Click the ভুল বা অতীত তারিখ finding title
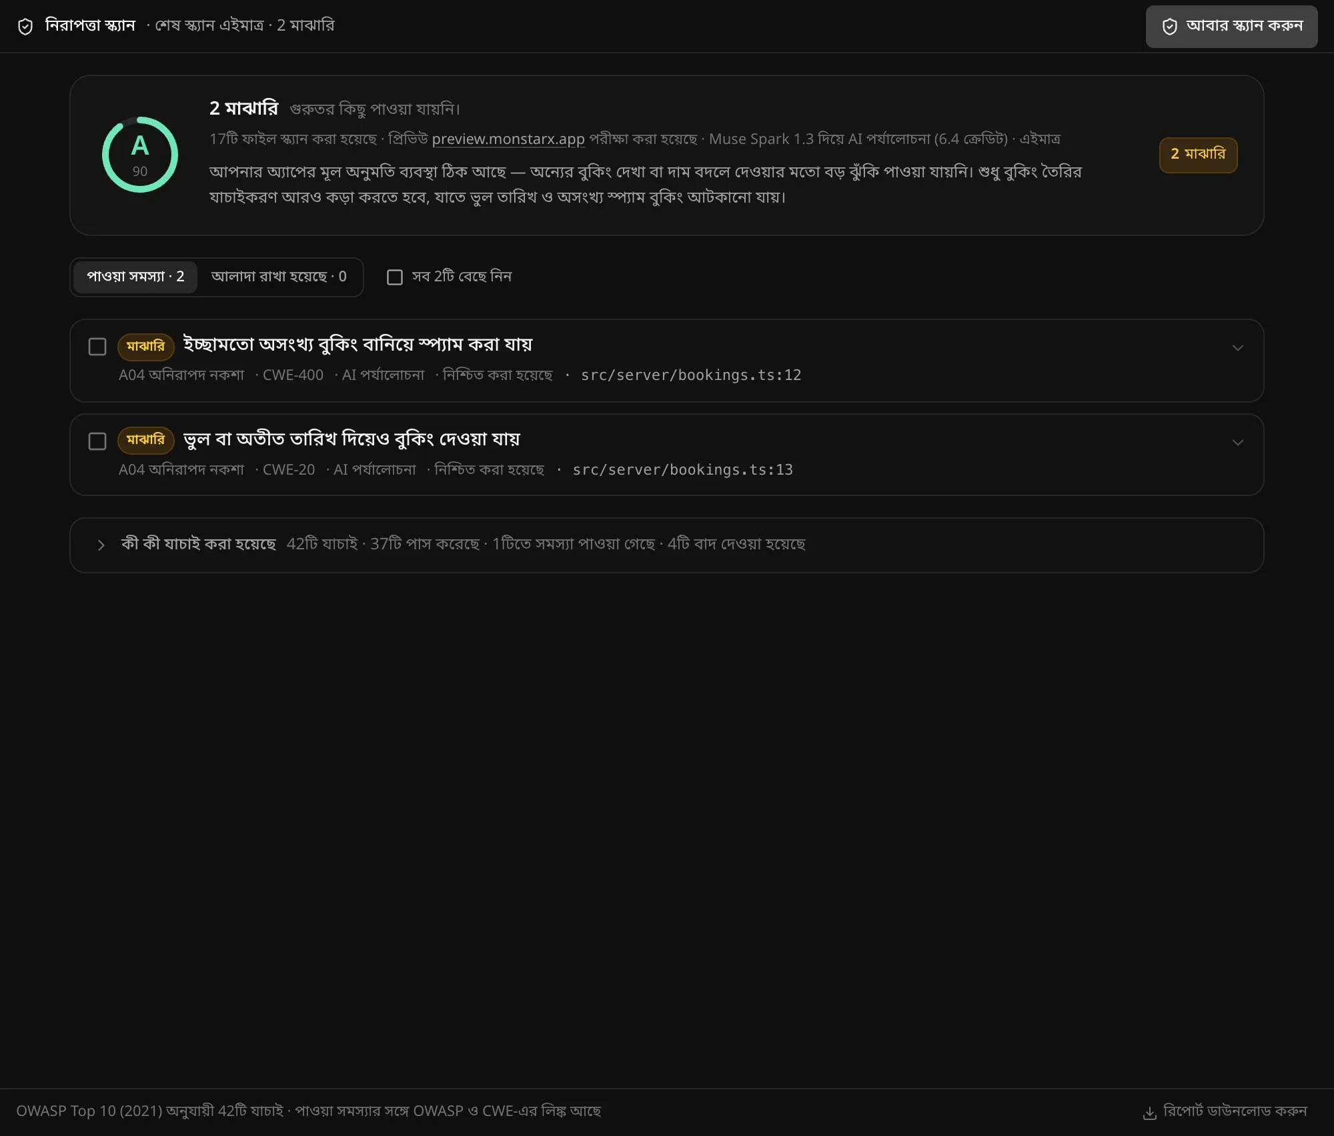 (351, 439)
